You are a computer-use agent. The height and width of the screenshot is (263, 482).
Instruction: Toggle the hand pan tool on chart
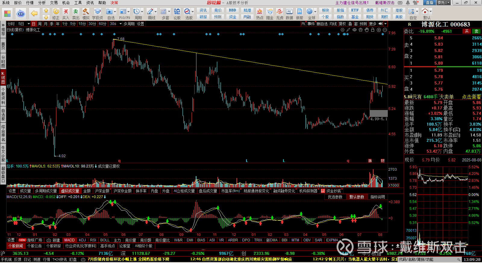pyautogui.click(x=367, y=30)
